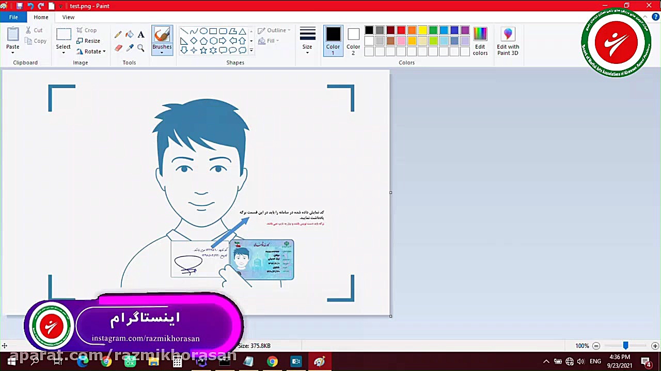Choose the Line shape

pos(184,31)
